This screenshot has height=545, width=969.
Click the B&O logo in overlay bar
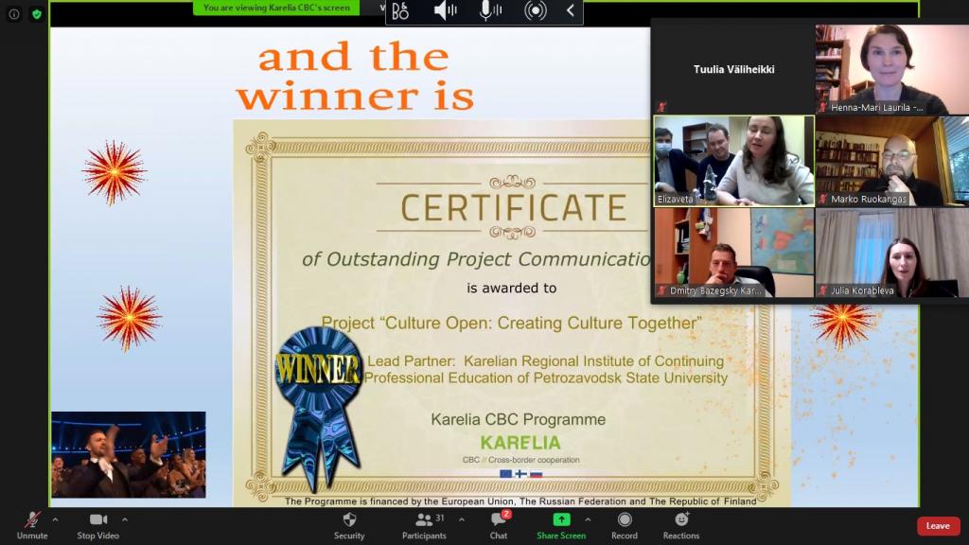click(400, 10)
